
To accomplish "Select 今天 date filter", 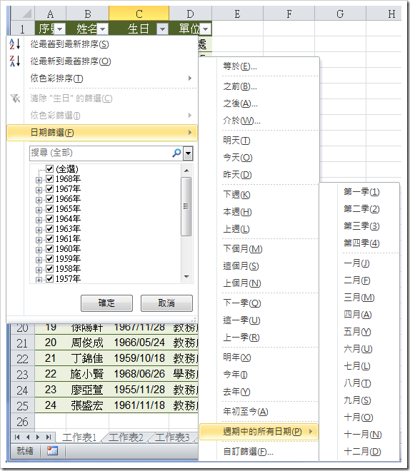I will pyautogui.click(x=259, y=158).
